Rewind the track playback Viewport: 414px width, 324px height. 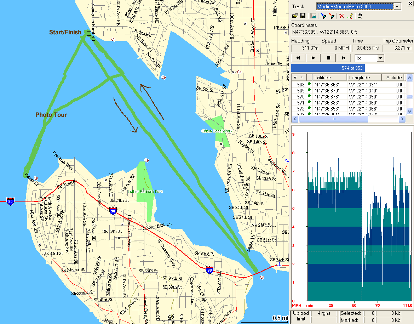coord(298,58)
